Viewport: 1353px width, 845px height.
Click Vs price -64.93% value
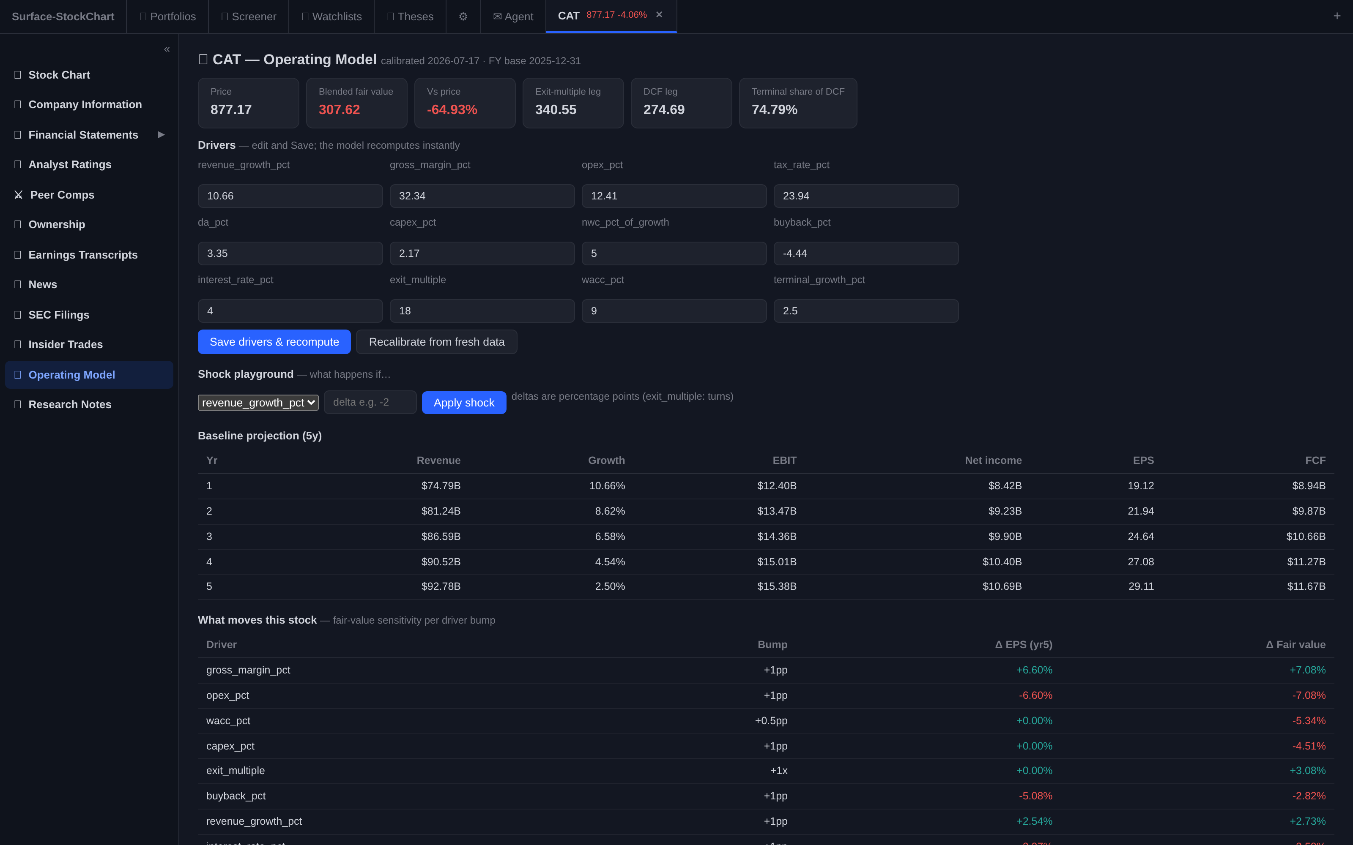coord(452,109)
